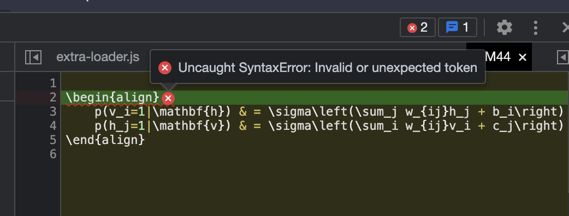Set a breakpoint on line number 2

click(x=53, y=98)
